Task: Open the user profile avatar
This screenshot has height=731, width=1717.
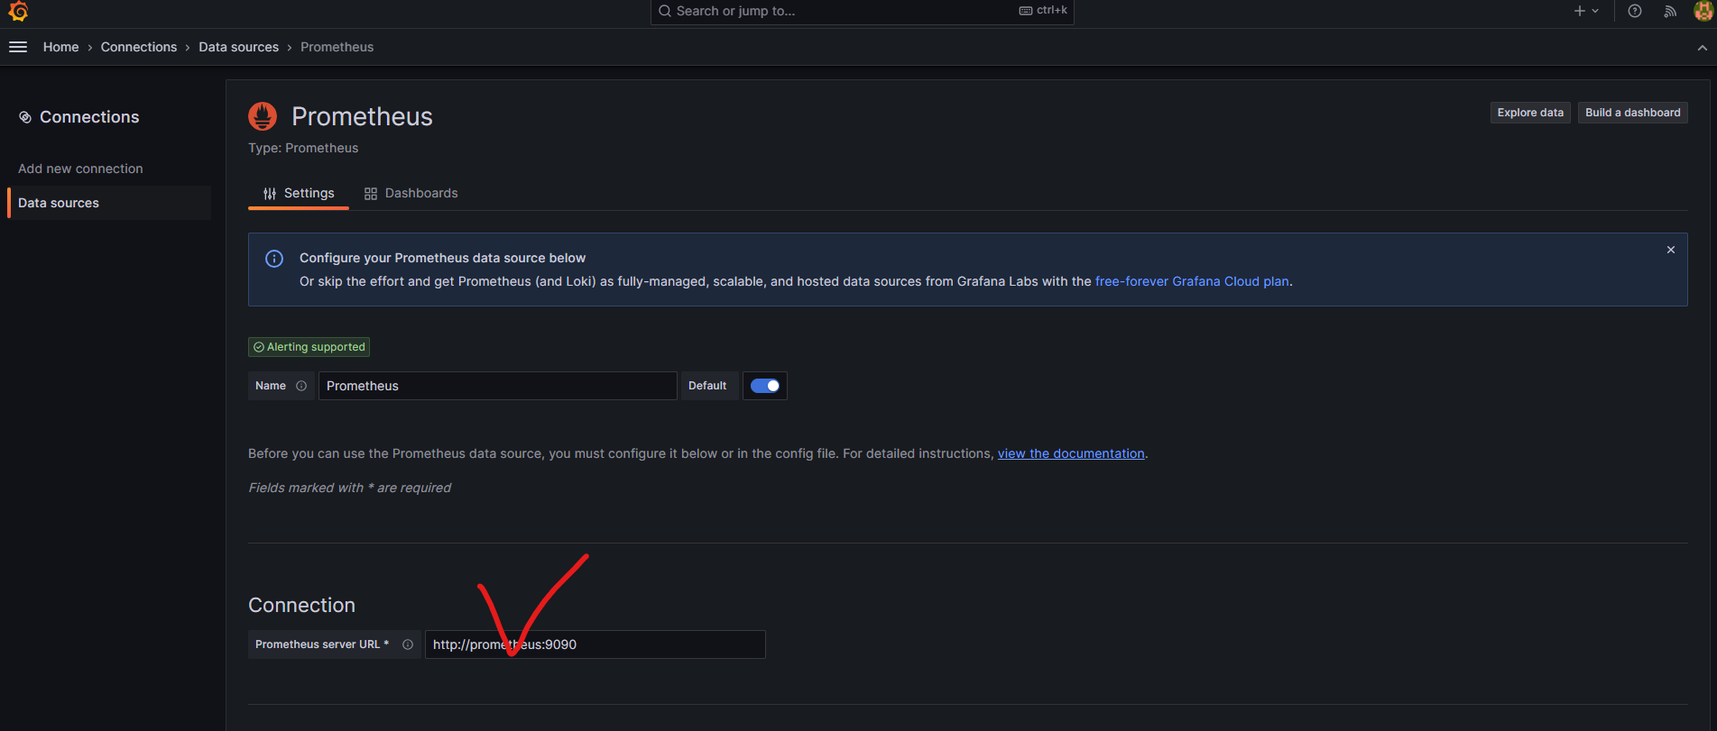Action: point(1703,11)
